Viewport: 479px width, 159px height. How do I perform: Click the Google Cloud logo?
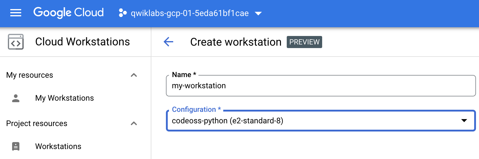tap(68, 13)
